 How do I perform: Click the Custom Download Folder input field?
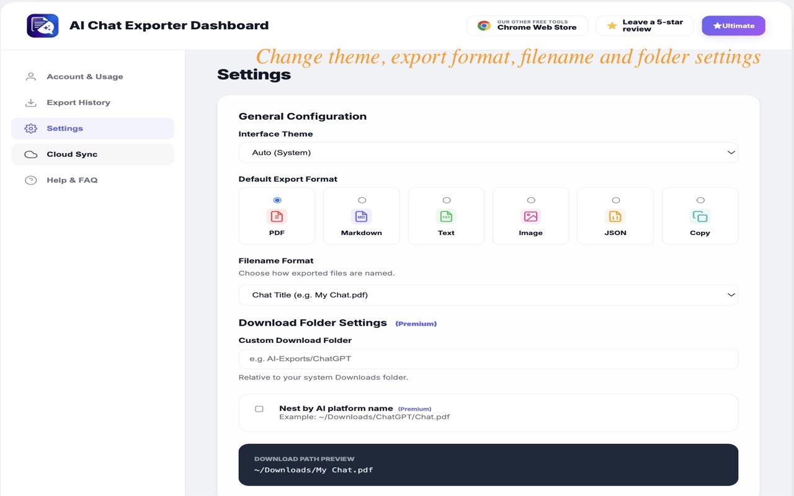click(x=488, y=359)
